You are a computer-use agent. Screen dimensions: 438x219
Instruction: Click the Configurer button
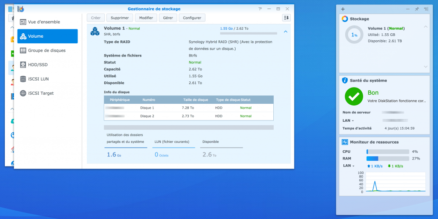pyautogui.click(x=192, y=18)
